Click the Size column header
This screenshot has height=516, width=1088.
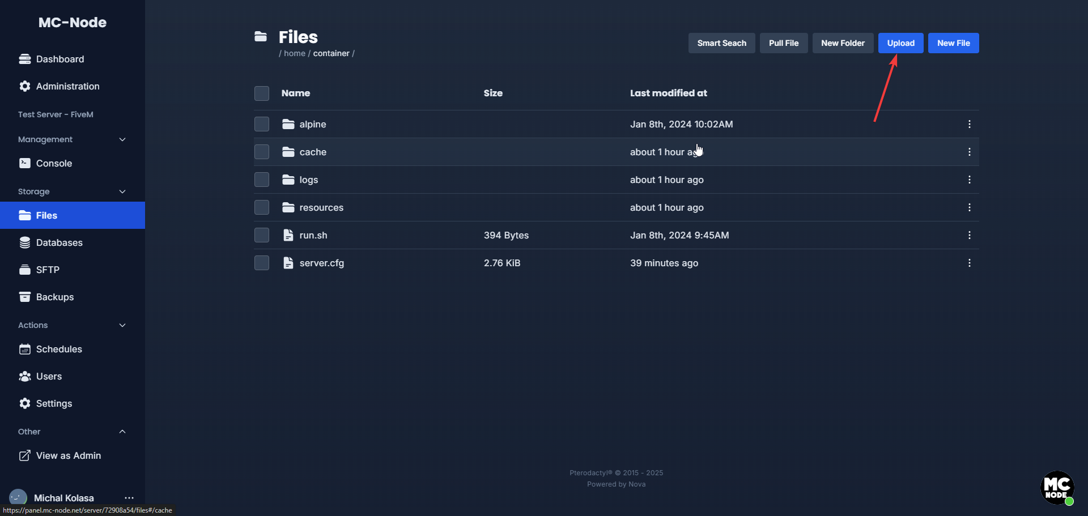coord(493,93)
